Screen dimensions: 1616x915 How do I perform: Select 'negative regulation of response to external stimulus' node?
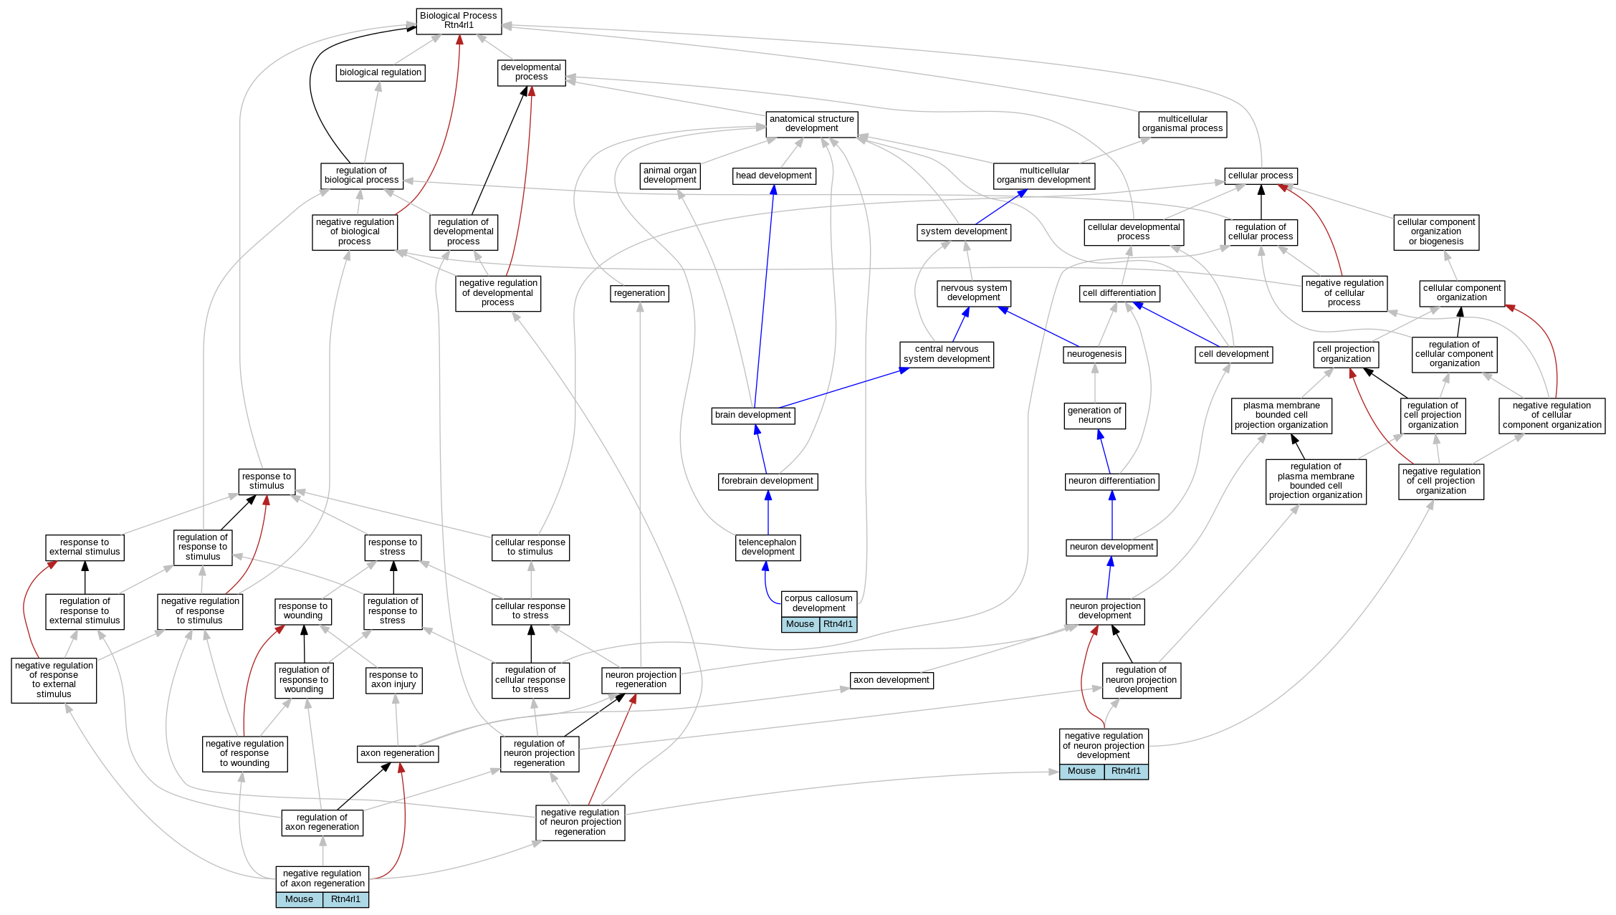coord(54,680)
